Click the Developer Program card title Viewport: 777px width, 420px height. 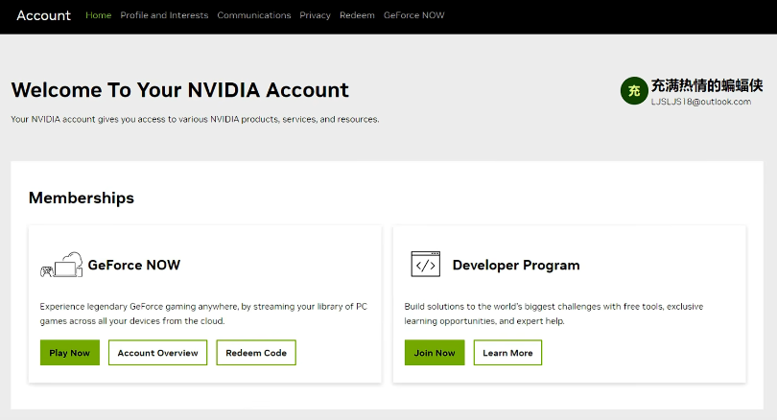[x=516, y=265]
